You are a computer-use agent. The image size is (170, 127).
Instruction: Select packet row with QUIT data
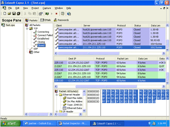[x=110, y=66]
